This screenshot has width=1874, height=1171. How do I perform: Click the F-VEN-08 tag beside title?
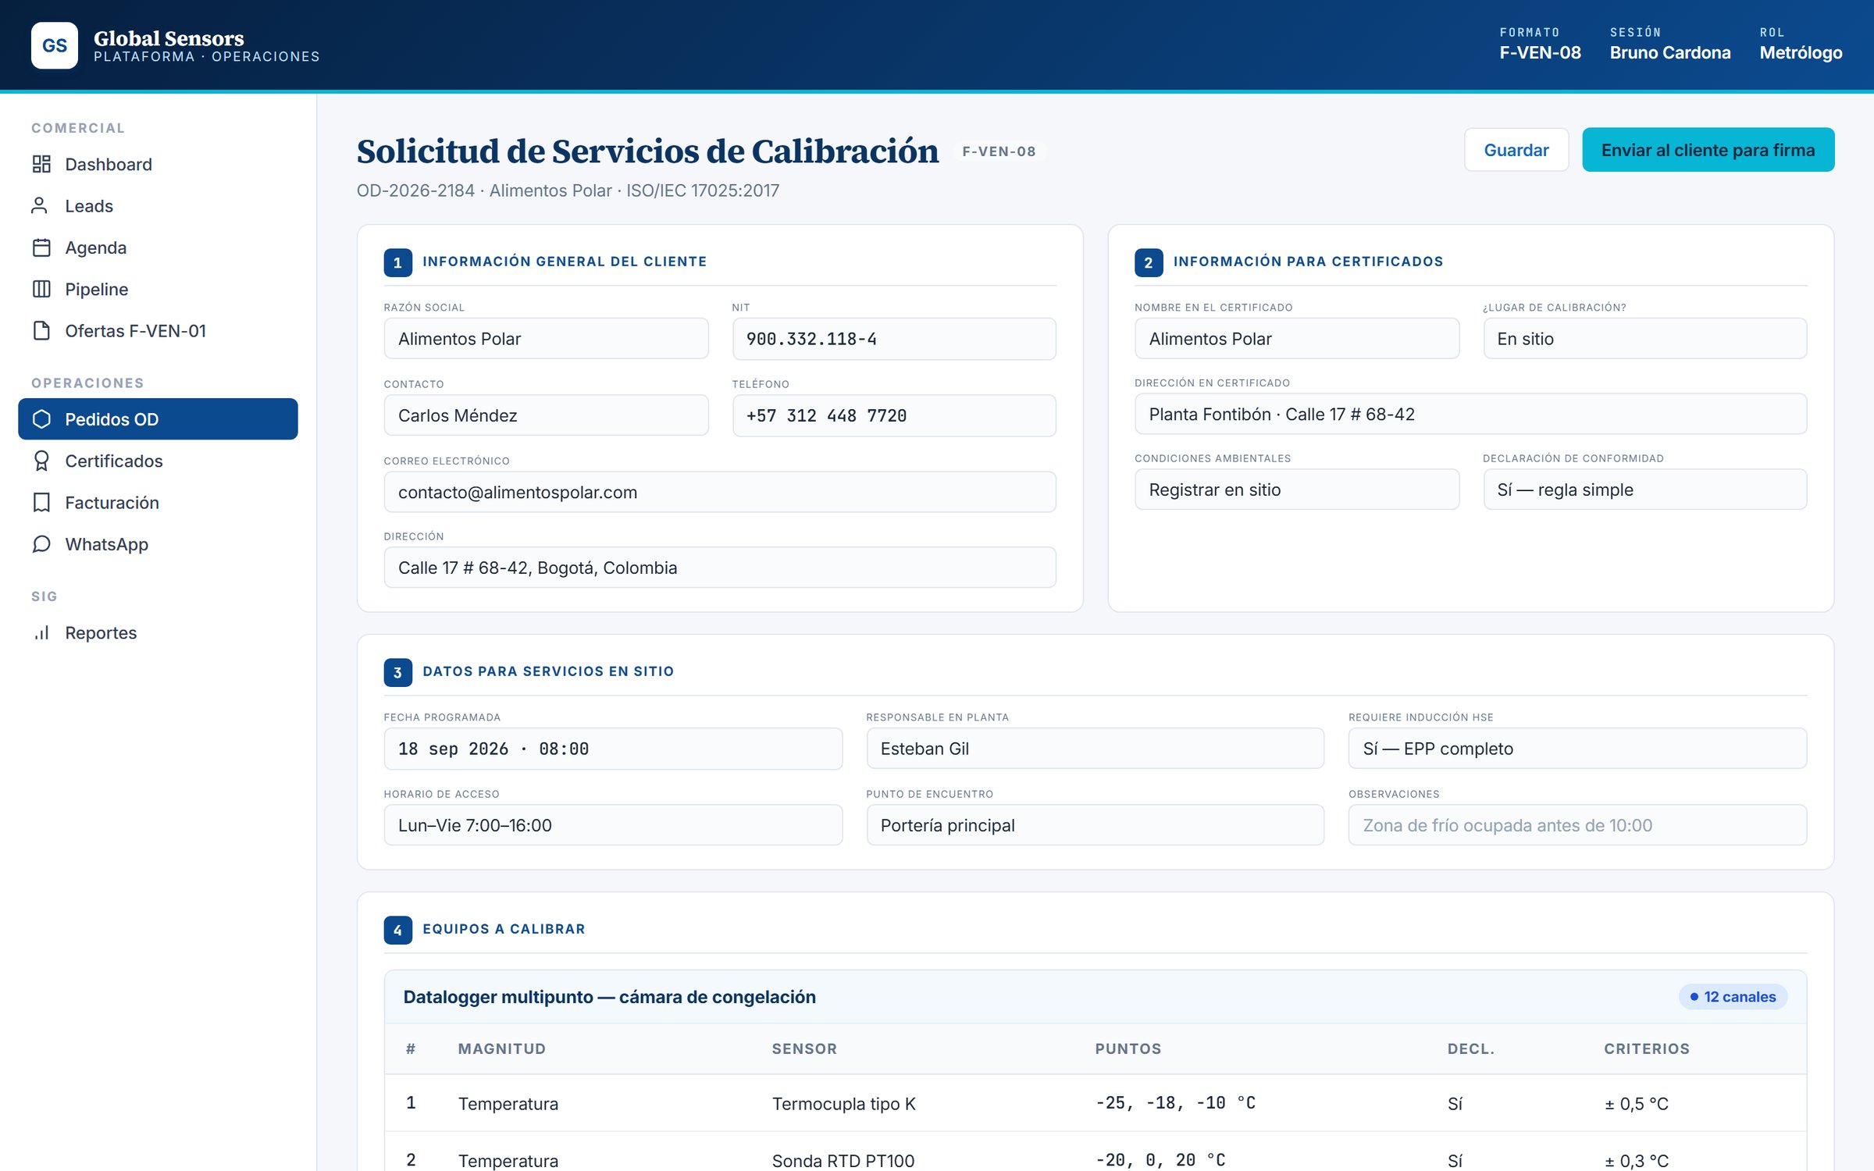(x=999, y=151)
